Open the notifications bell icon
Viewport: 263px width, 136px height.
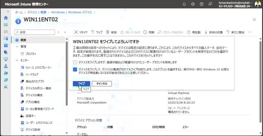(184, 4)
